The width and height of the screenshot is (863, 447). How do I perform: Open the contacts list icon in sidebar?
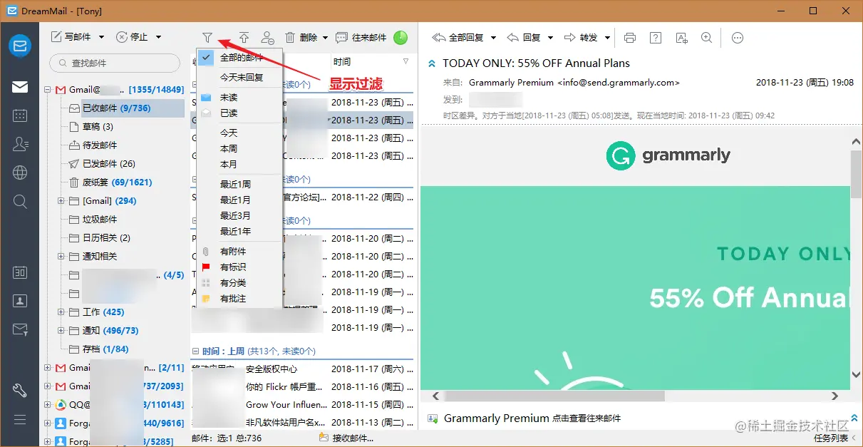pos(20,144)
